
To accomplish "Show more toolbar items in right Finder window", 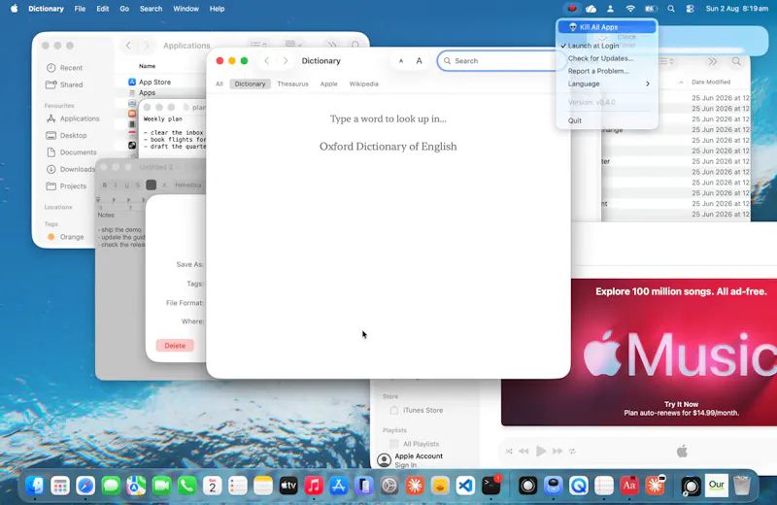I will (x=713, y=61).
